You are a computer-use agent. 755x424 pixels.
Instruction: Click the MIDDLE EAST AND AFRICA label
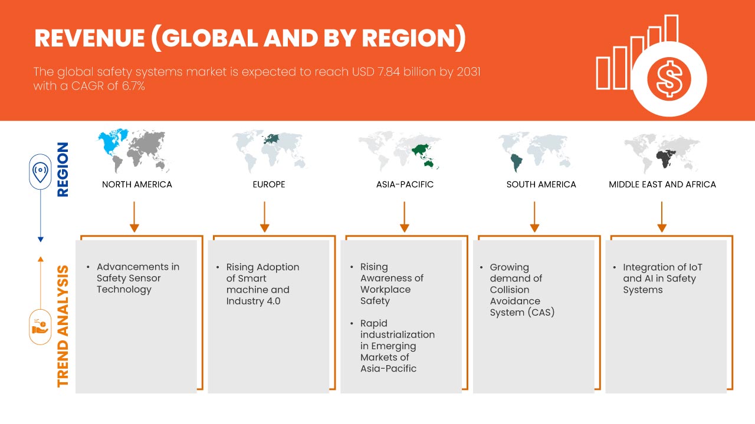point(662,184)
